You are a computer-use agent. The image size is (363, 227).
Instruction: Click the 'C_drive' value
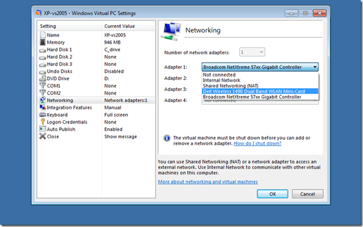coord(112,50)
